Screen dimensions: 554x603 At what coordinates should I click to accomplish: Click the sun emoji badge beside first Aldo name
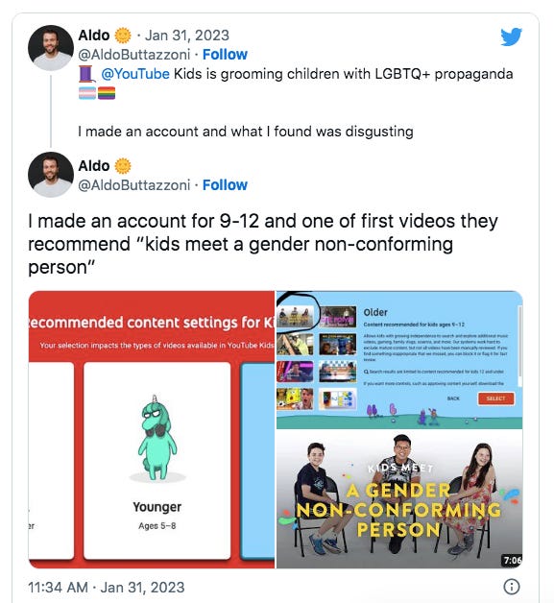point(123,36)
